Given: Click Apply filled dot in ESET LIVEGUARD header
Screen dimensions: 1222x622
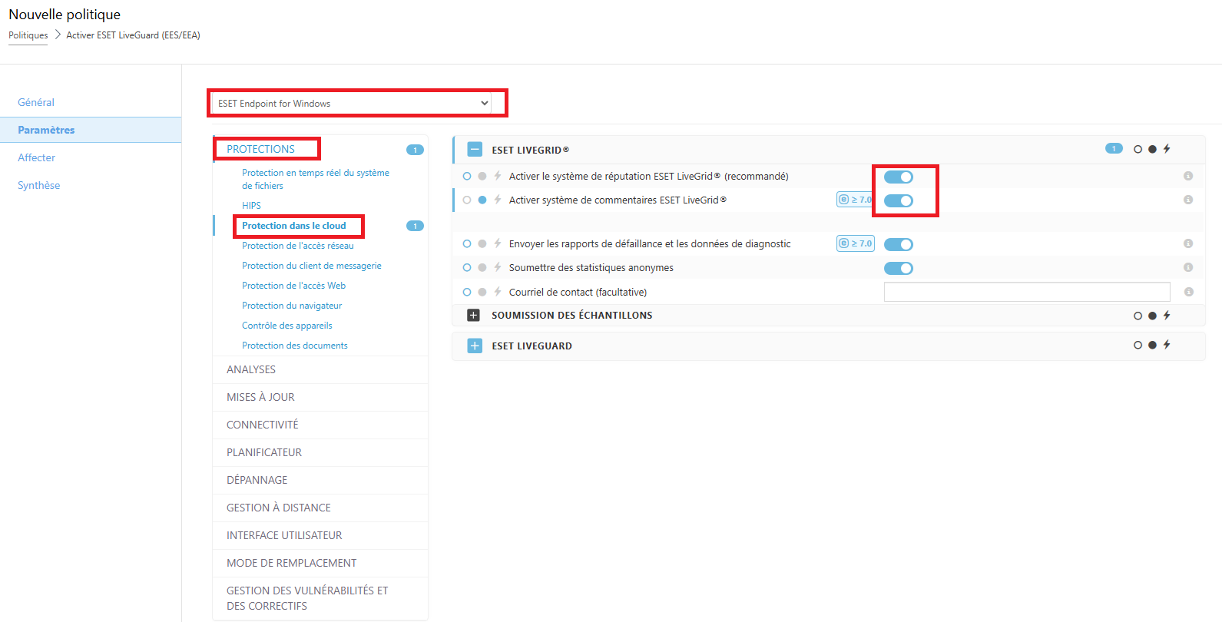Looking at the screenshot, I should coord(1152,345).
